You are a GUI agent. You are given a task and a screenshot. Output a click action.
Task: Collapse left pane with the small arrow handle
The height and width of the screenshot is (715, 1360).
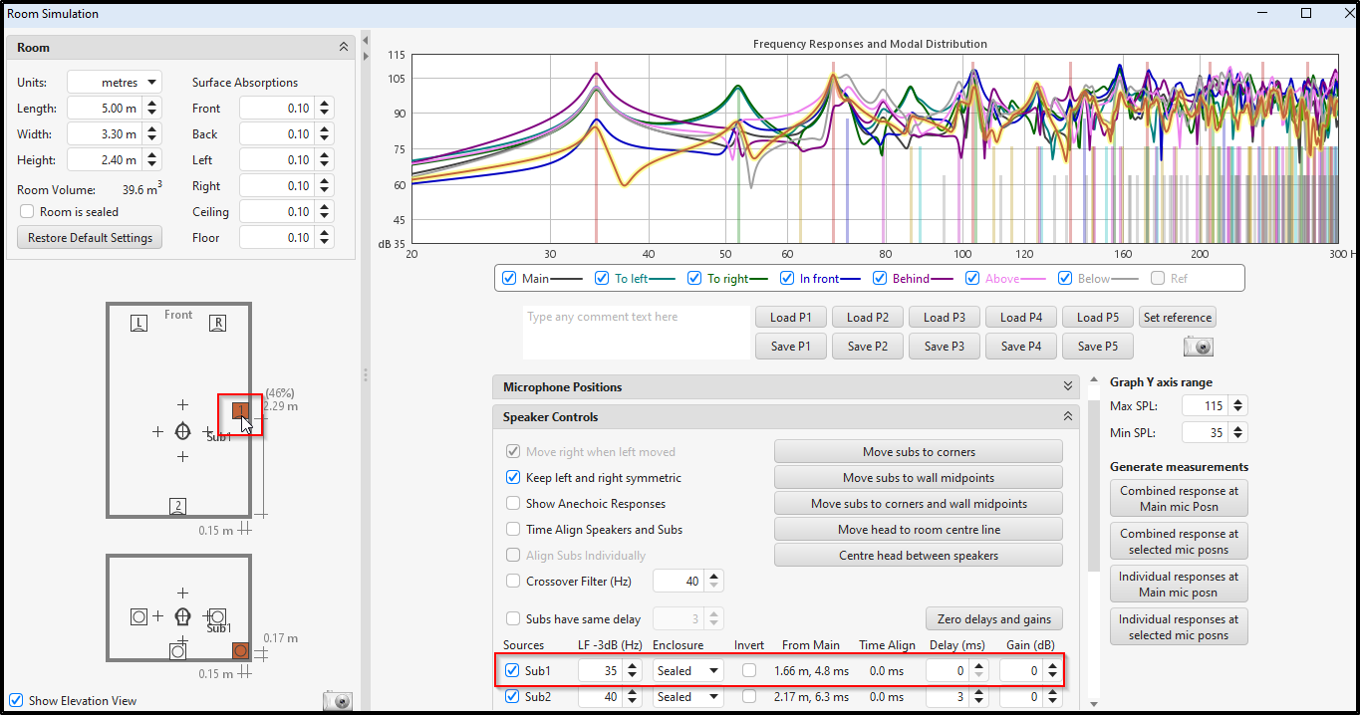coord(365,40)
